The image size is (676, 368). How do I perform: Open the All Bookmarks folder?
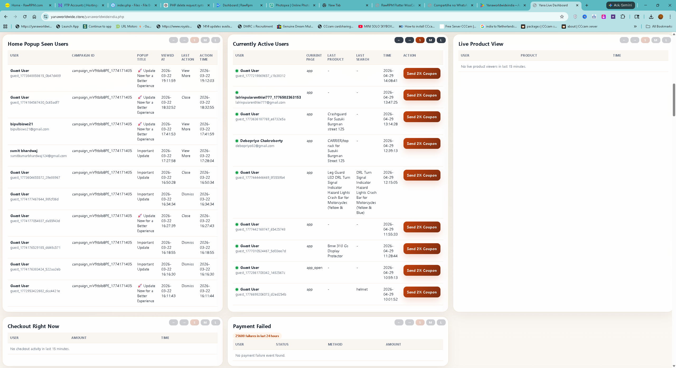pos(659,26)
